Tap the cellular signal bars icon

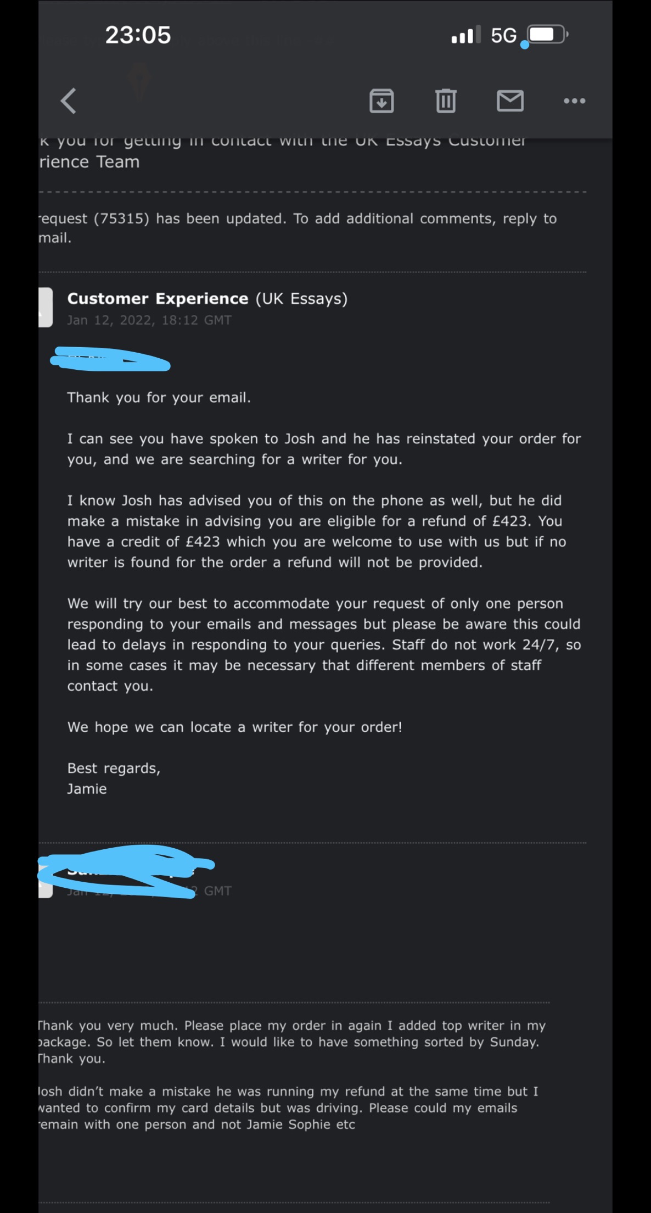click(x=465, y=35)
